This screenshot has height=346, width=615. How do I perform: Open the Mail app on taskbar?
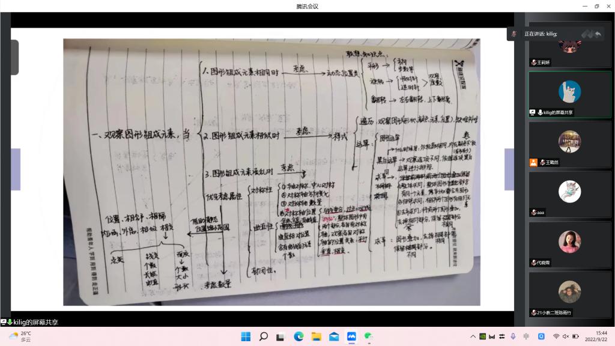pyautogui.click(x=334, y=336)
